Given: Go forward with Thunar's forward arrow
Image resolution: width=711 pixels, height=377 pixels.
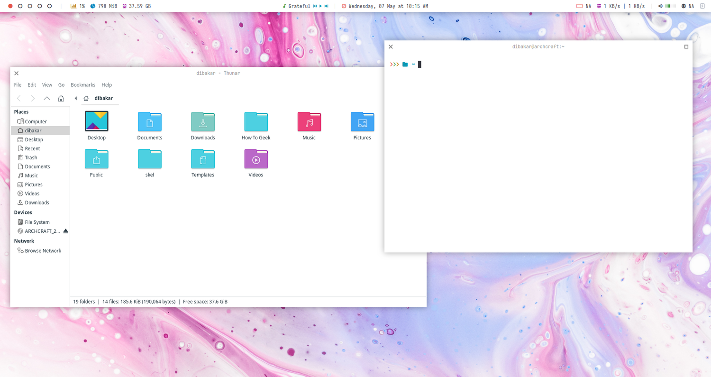Looking at the screenshot, I should (33, 98).
